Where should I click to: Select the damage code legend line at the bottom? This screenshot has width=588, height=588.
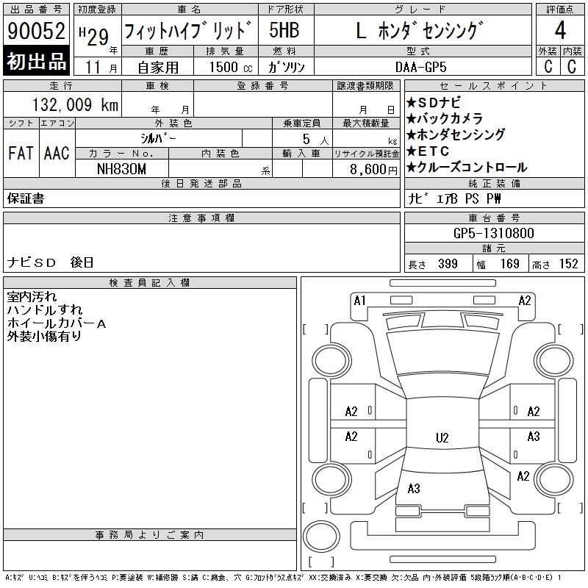coord(283,578)
